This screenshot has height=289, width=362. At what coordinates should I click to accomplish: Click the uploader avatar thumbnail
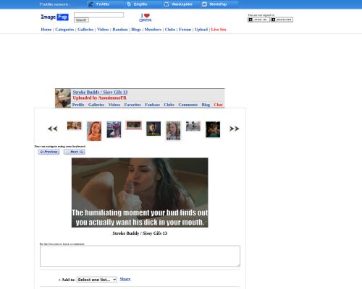63,98
